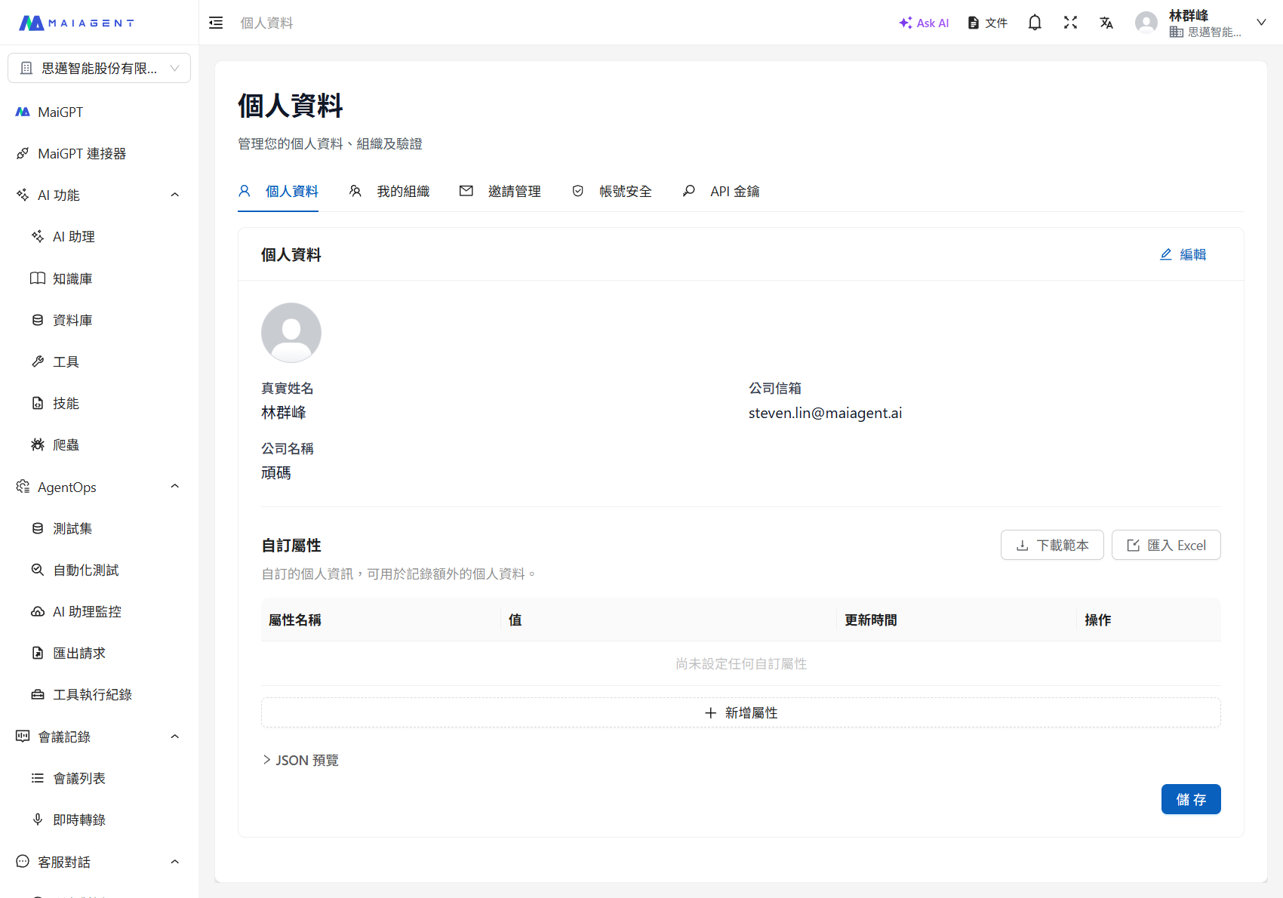Screen dimensions: 1283x898
Task: Toggle fullscreen mode icon
Action: [x=1070, y=23]
